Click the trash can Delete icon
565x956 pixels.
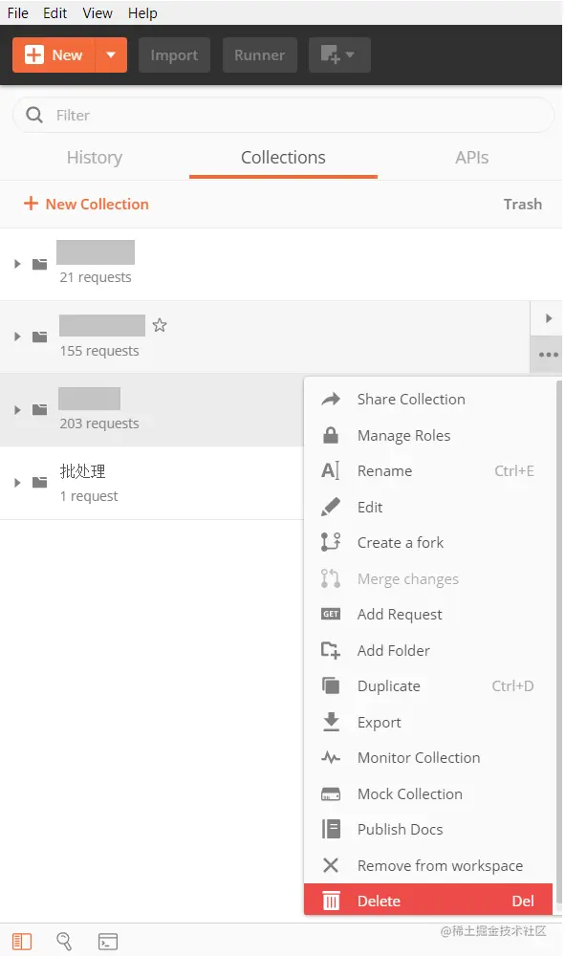click(331, 901)
